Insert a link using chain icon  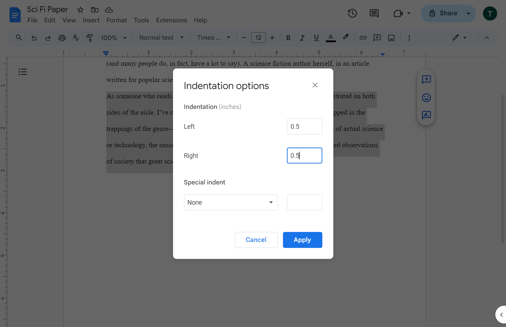tap(363, 38)
